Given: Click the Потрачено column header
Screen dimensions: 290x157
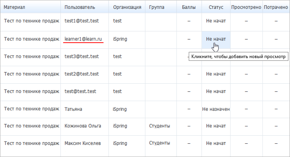Looking at the screenshot, I should (x=276, y=7).
